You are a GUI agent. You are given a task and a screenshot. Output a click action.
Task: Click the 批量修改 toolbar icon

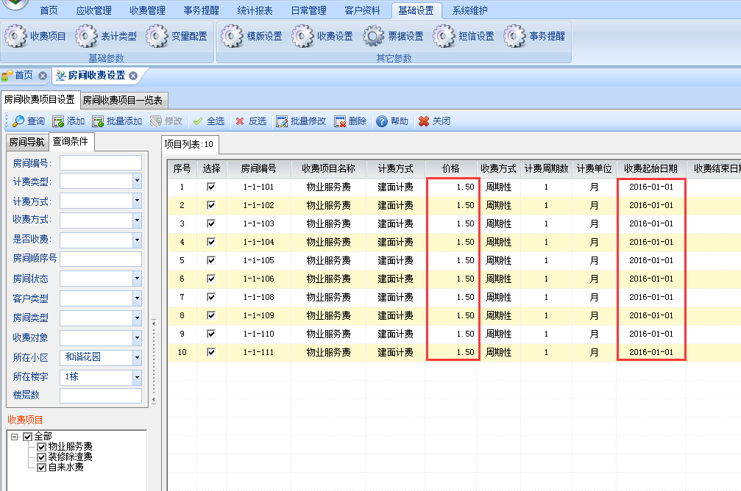pos(282,122)
